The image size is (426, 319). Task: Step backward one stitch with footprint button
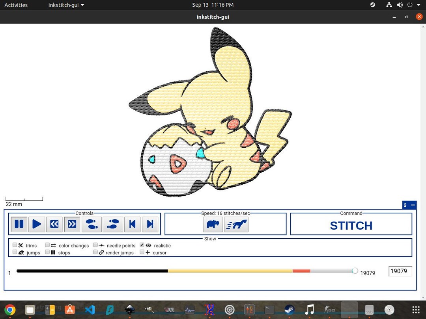coord(92,224)
